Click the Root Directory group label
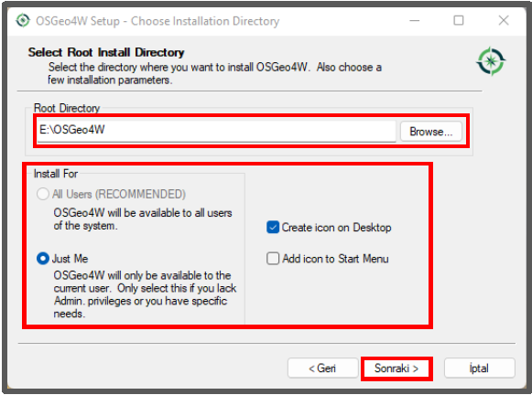 (67, 108)
